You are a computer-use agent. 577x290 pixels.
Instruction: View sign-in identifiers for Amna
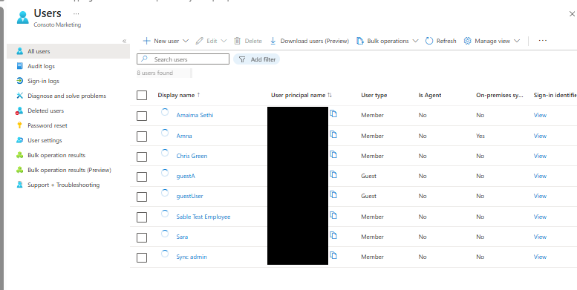pyautogui.click(x=540, y=136)
